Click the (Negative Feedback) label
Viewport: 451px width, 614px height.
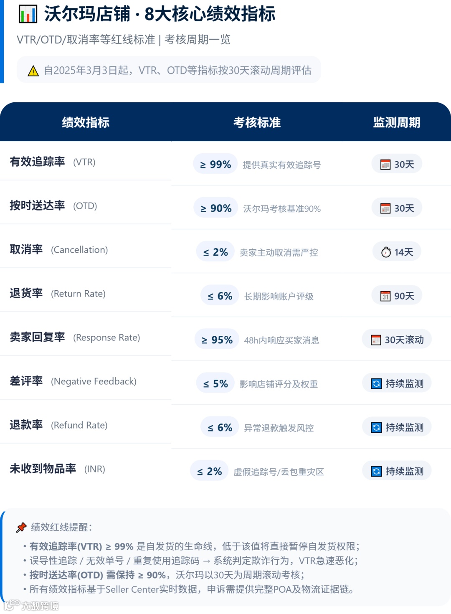tap(94, 381)
